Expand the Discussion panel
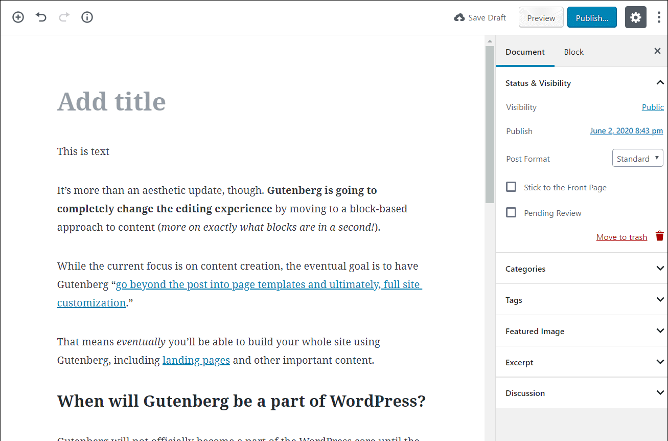This screenshot has height=441, width=668. pos(582,393)
